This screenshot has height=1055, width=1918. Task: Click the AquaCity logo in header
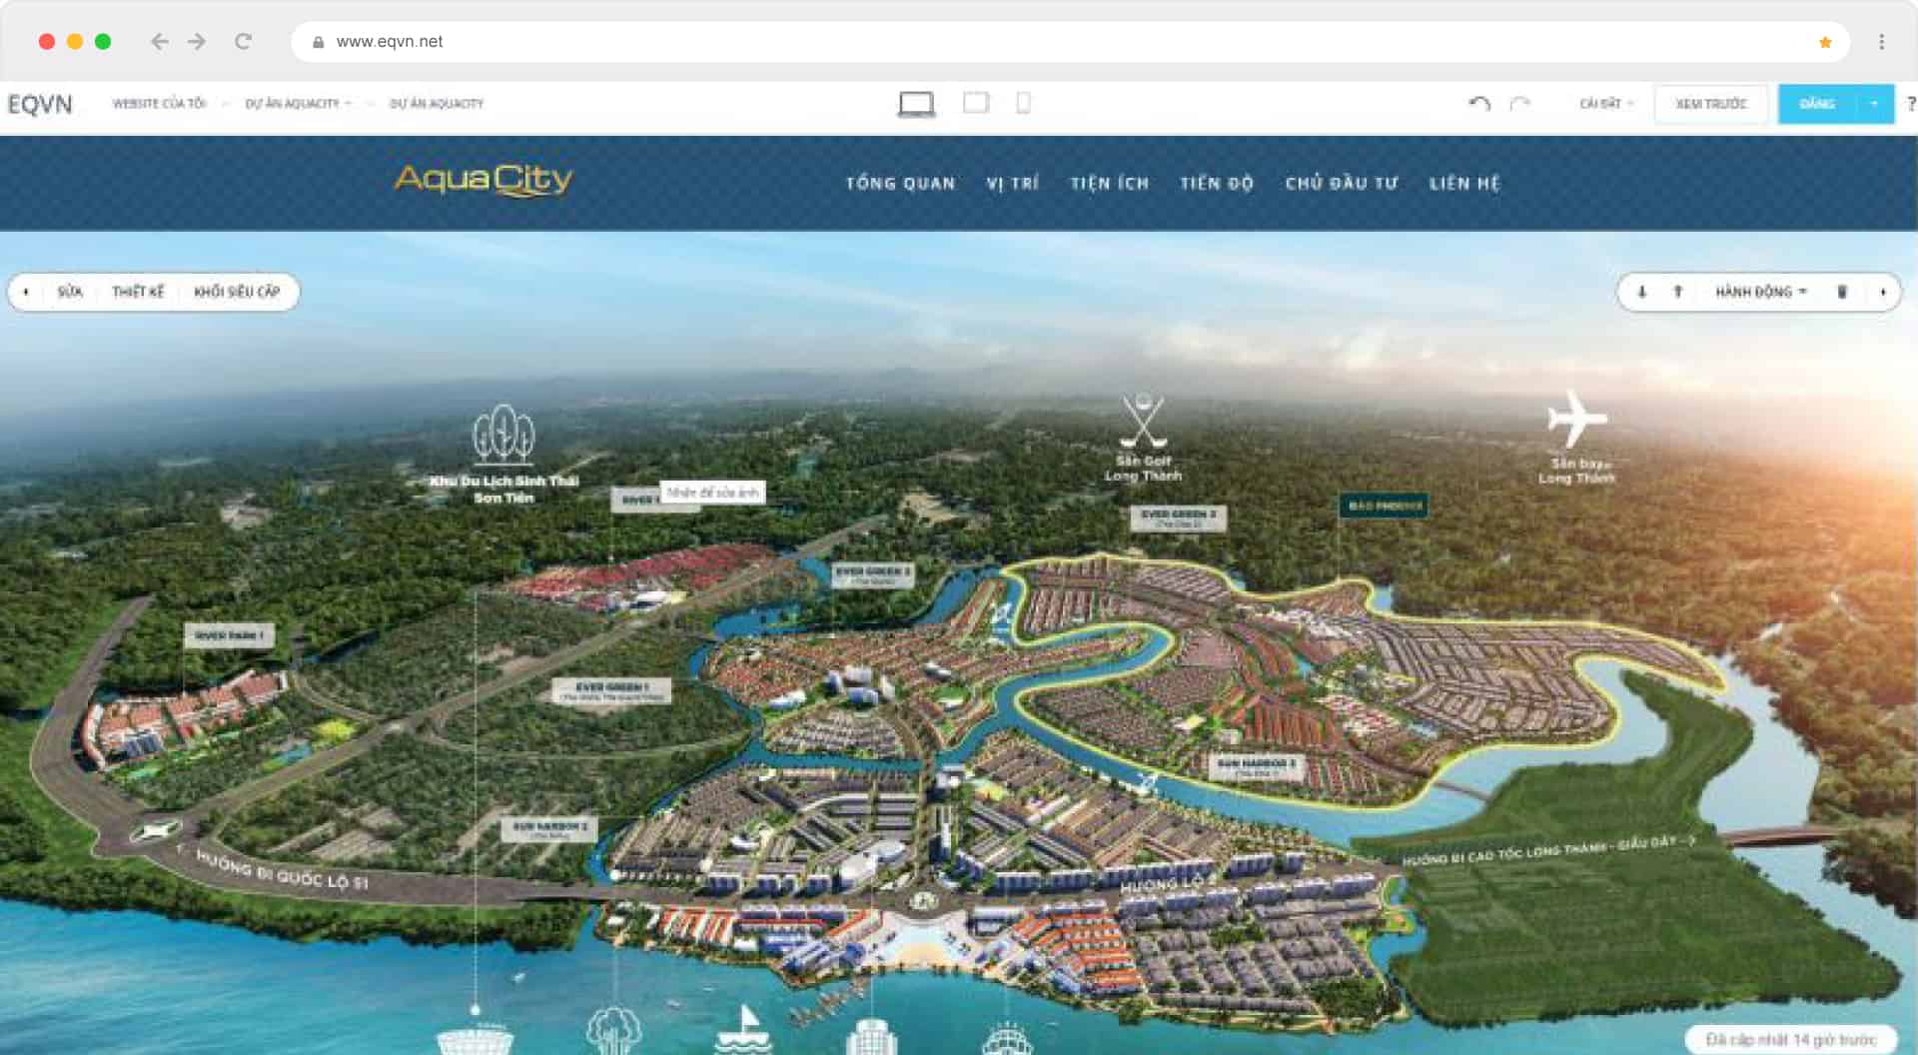[483, 180]
